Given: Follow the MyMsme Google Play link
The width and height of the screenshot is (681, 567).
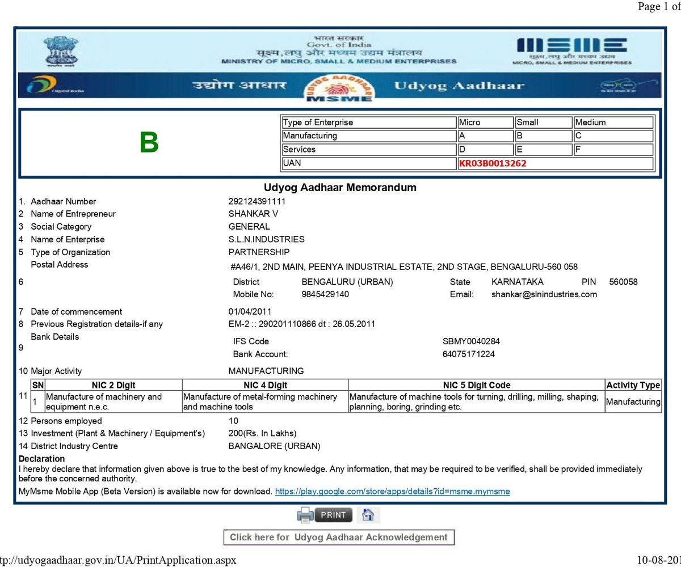Looking at the screenshot, I should pos(392,492).
